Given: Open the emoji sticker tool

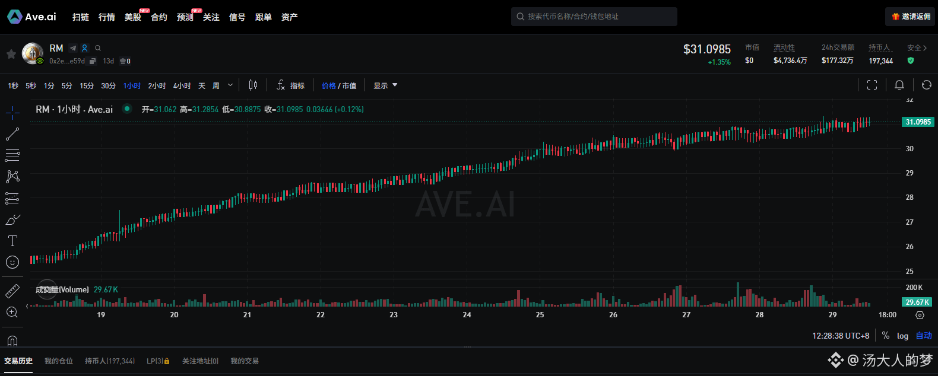Looking at the screenshot, I should click(12, 262).
